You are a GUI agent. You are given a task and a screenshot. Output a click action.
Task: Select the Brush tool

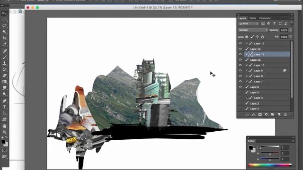[x=4, y=57]
